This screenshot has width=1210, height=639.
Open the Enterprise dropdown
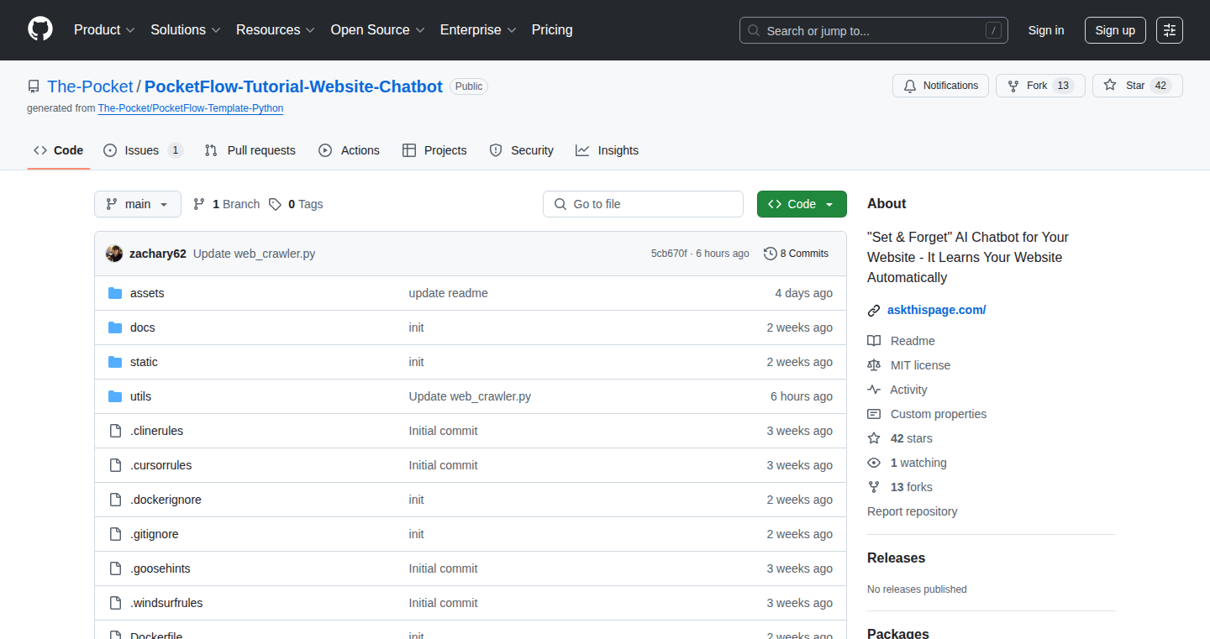(478, 30)
